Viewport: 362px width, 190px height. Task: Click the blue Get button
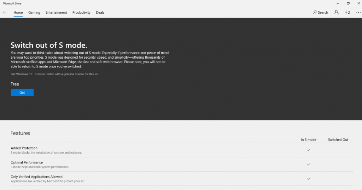tap(22, 93)
